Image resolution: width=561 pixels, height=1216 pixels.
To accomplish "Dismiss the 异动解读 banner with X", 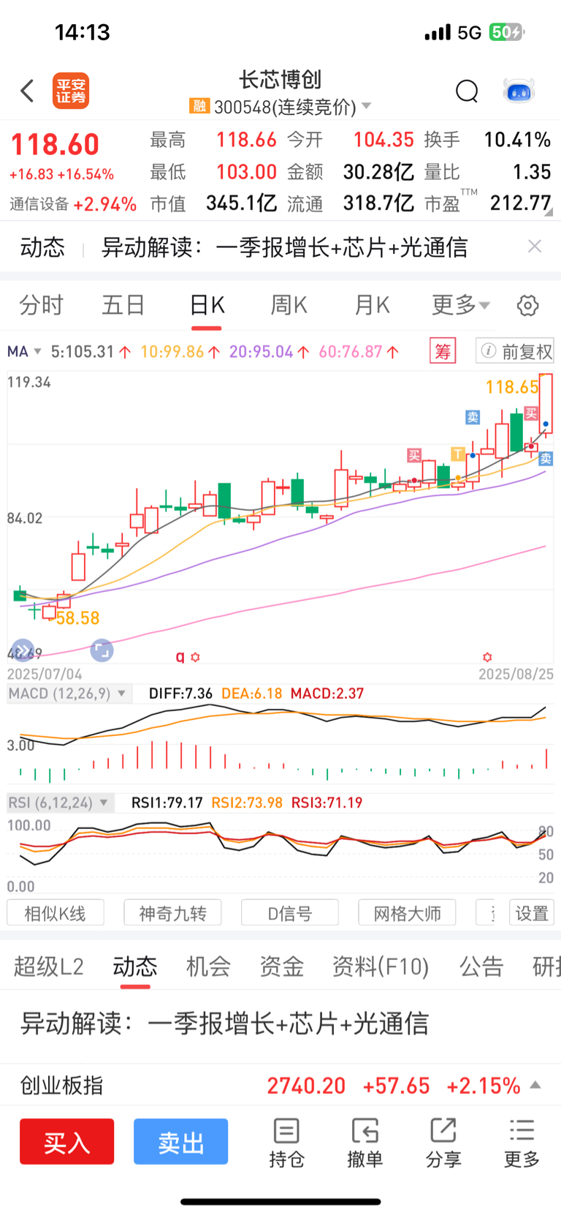I will [x=535, y=247].
